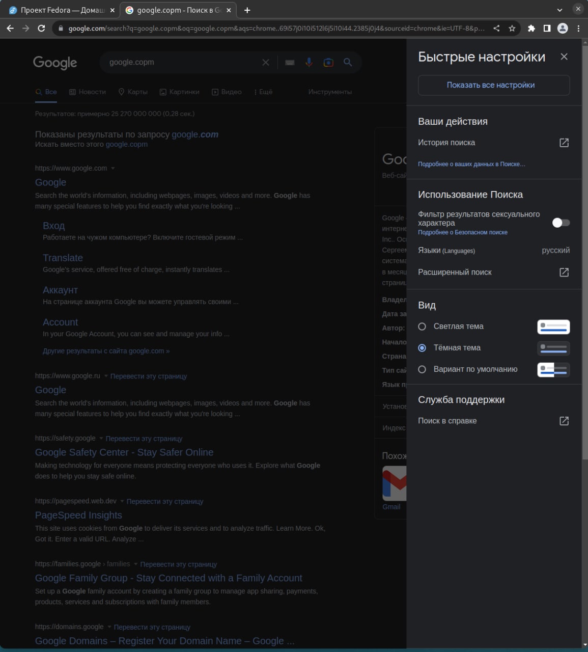
Task: View site info lock icon
Action: click(x=61, y=29)
